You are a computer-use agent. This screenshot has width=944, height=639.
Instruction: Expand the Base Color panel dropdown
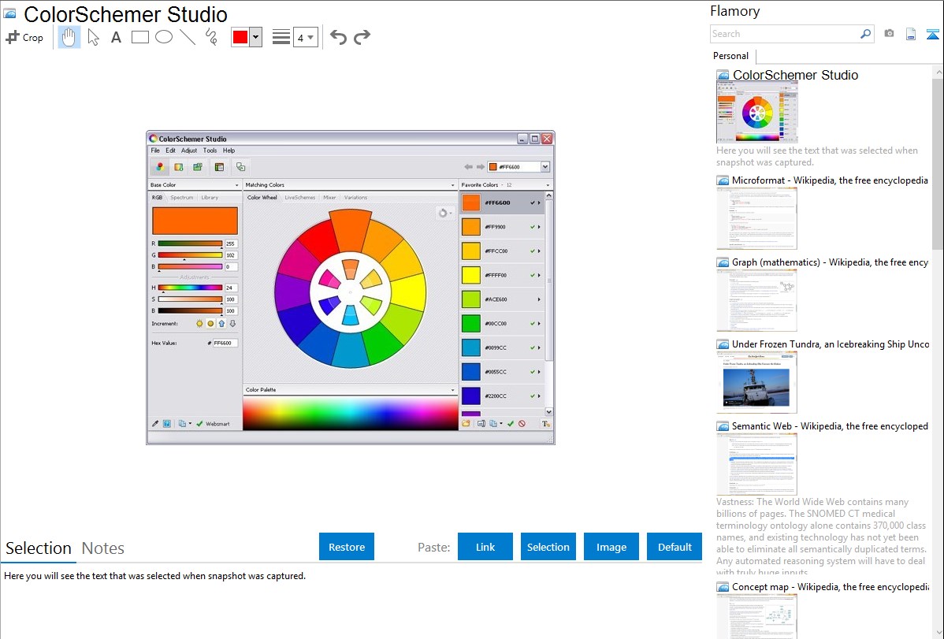tap(236, 185)
